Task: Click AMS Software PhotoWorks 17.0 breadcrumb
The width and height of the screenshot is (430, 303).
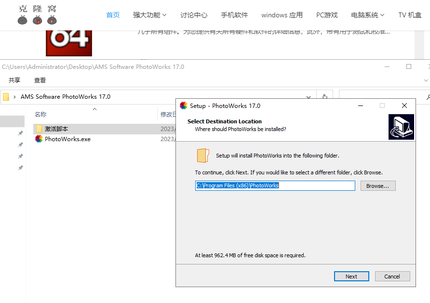Action: click(65, 97)
